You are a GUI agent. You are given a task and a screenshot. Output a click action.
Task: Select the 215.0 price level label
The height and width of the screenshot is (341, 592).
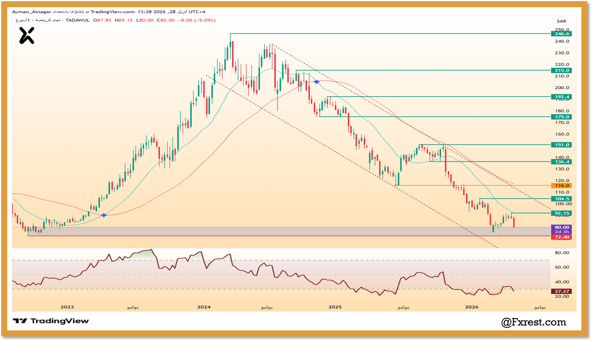point(562,70)
